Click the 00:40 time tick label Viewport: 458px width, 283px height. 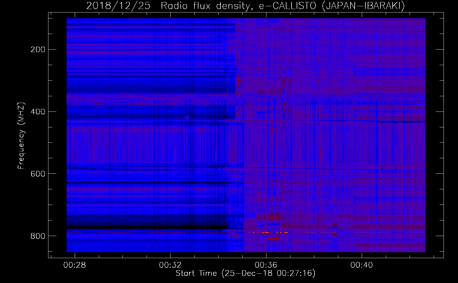coord(361,265)
